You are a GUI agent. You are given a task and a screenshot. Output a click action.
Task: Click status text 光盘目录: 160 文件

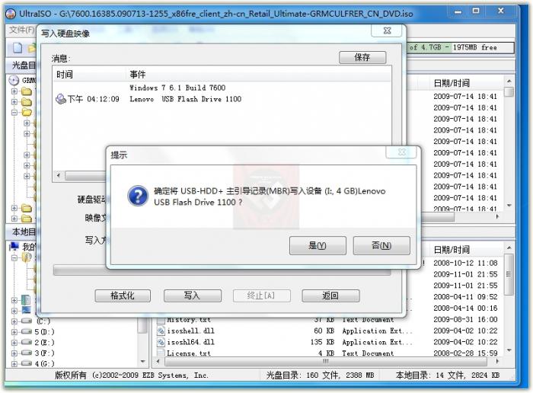click(x=302, y=375)
